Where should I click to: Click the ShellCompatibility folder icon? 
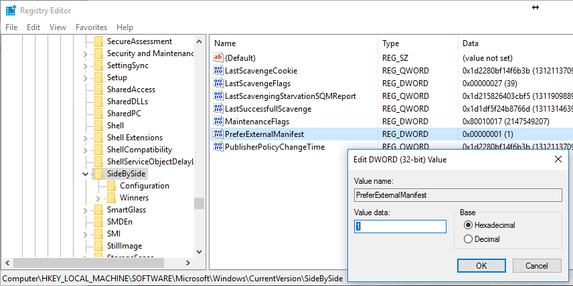point(99,150)
